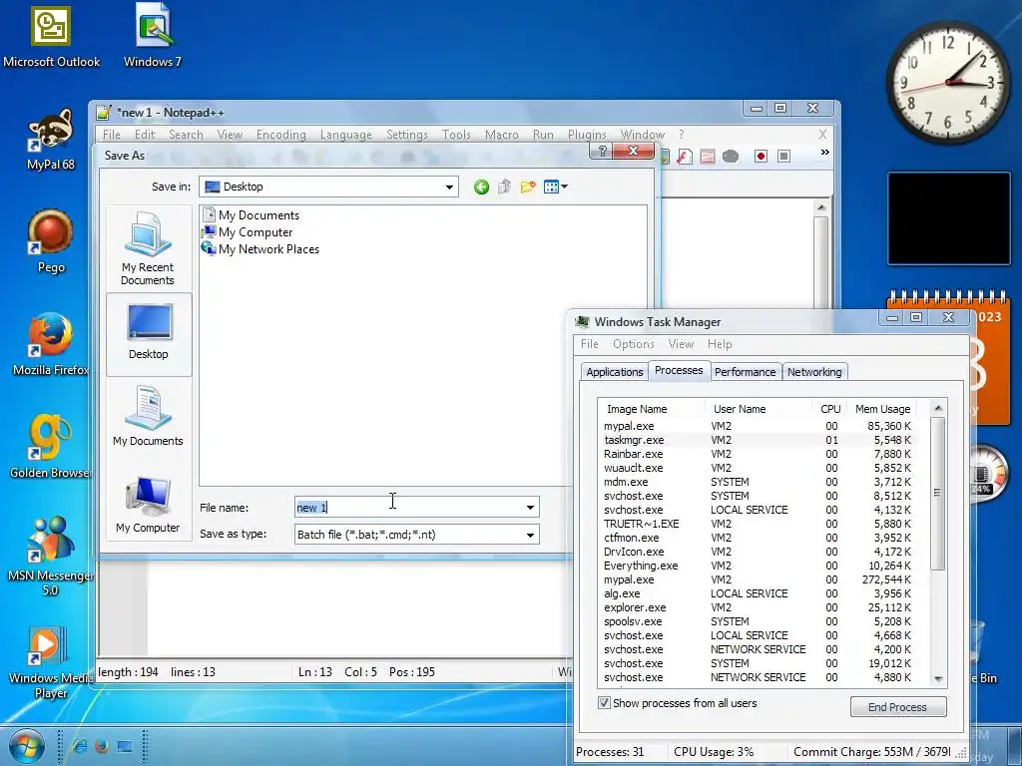1022x766 pixels.
Task: Click the End Process button
Action: 897,707
